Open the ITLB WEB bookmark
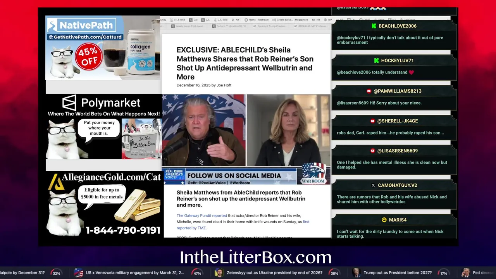This screenshot has width=496, height=279. tap(178, 20)
